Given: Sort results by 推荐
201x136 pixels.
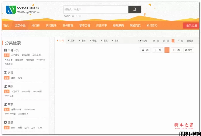Looking at the screenshot, I should click(x=82, y=41).
